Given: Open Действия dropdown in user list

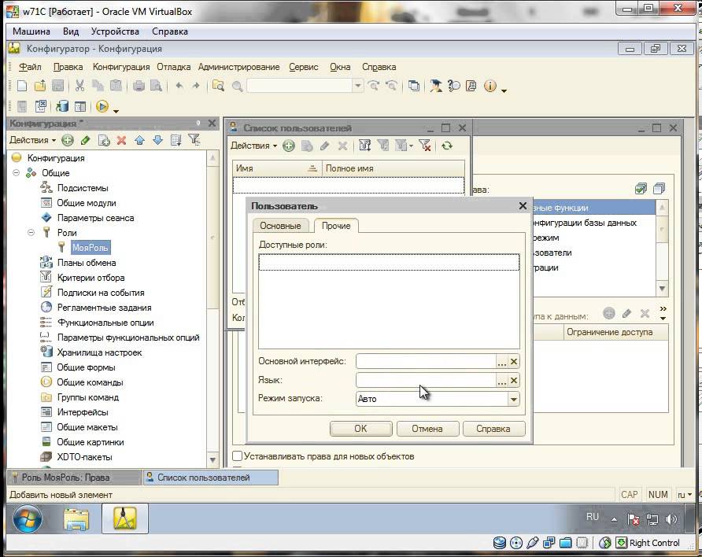Looking at the screenshot, I should click(x=253, y=146).
